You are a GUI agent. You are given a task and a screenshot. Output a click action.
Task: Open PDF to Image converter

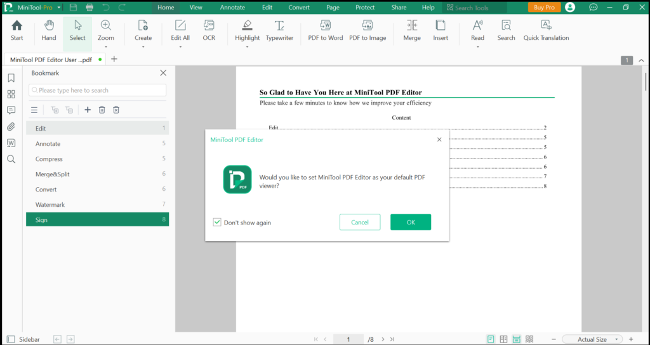[368, 31]
